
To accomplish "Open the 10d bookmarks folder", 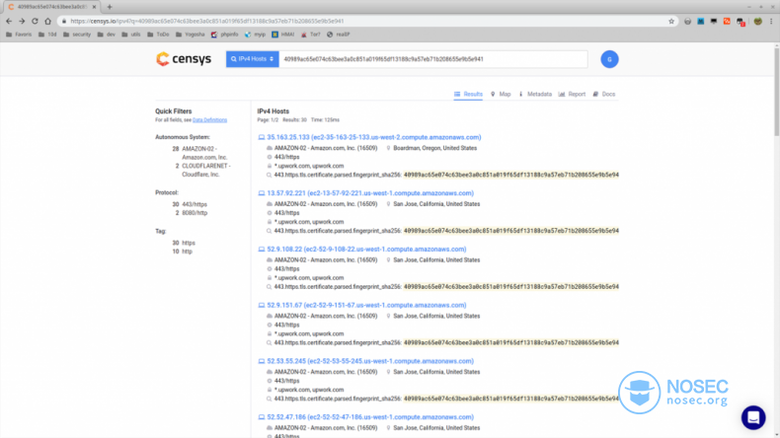I will pyautogui.click(x=47, y=35).
